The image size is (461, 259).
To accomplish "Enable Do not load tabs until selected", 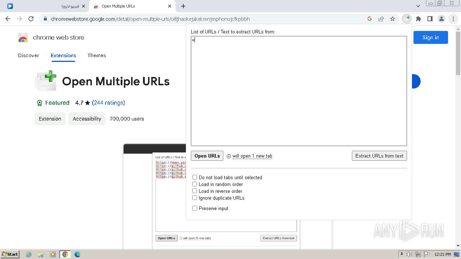I will [x=194, y=177].
